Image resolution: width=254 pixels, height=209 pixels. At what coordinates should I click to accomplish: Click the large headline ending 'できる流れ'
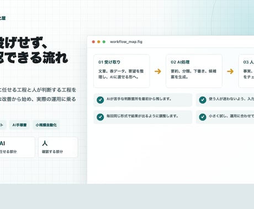(34, 58)
